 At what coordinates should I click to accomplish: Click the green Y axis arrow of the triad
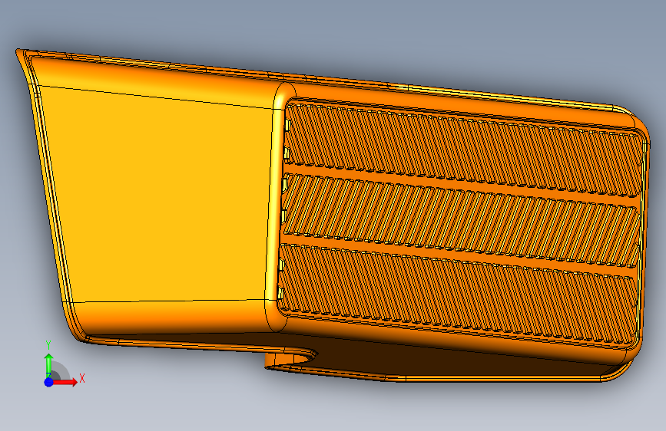point(49,364)
